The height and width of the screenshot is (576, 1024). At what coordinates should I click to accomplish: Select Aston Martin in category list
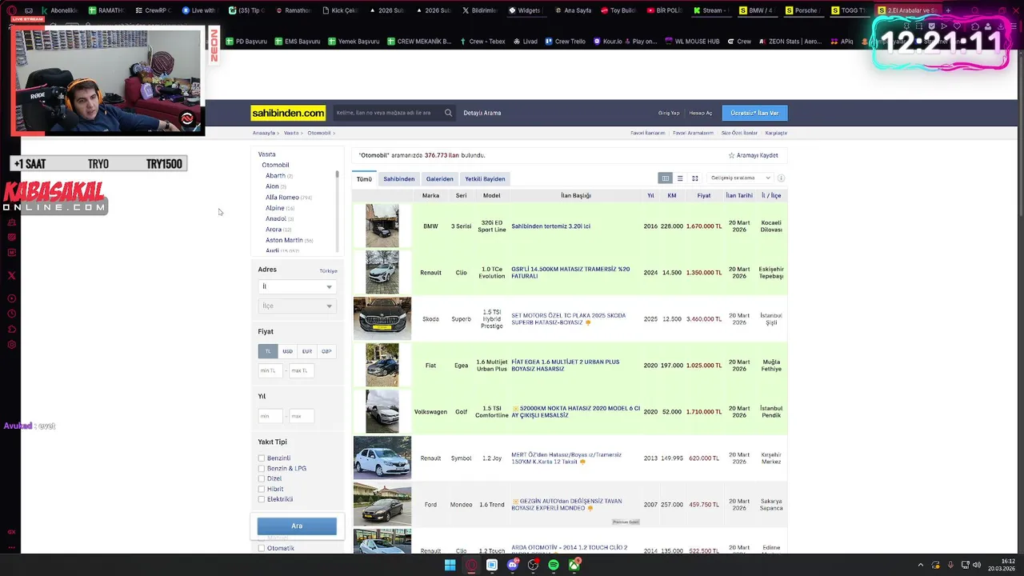click(284, 240)
